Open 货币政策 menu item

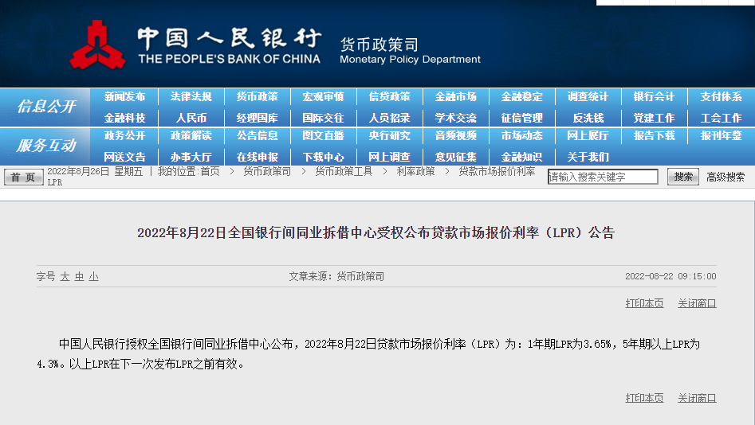coord(258,96)
